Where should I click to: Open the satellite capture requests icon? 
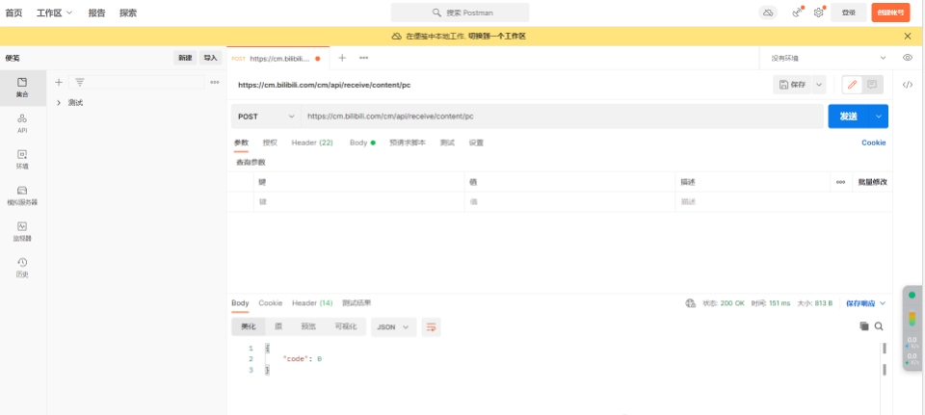[797, 13]
